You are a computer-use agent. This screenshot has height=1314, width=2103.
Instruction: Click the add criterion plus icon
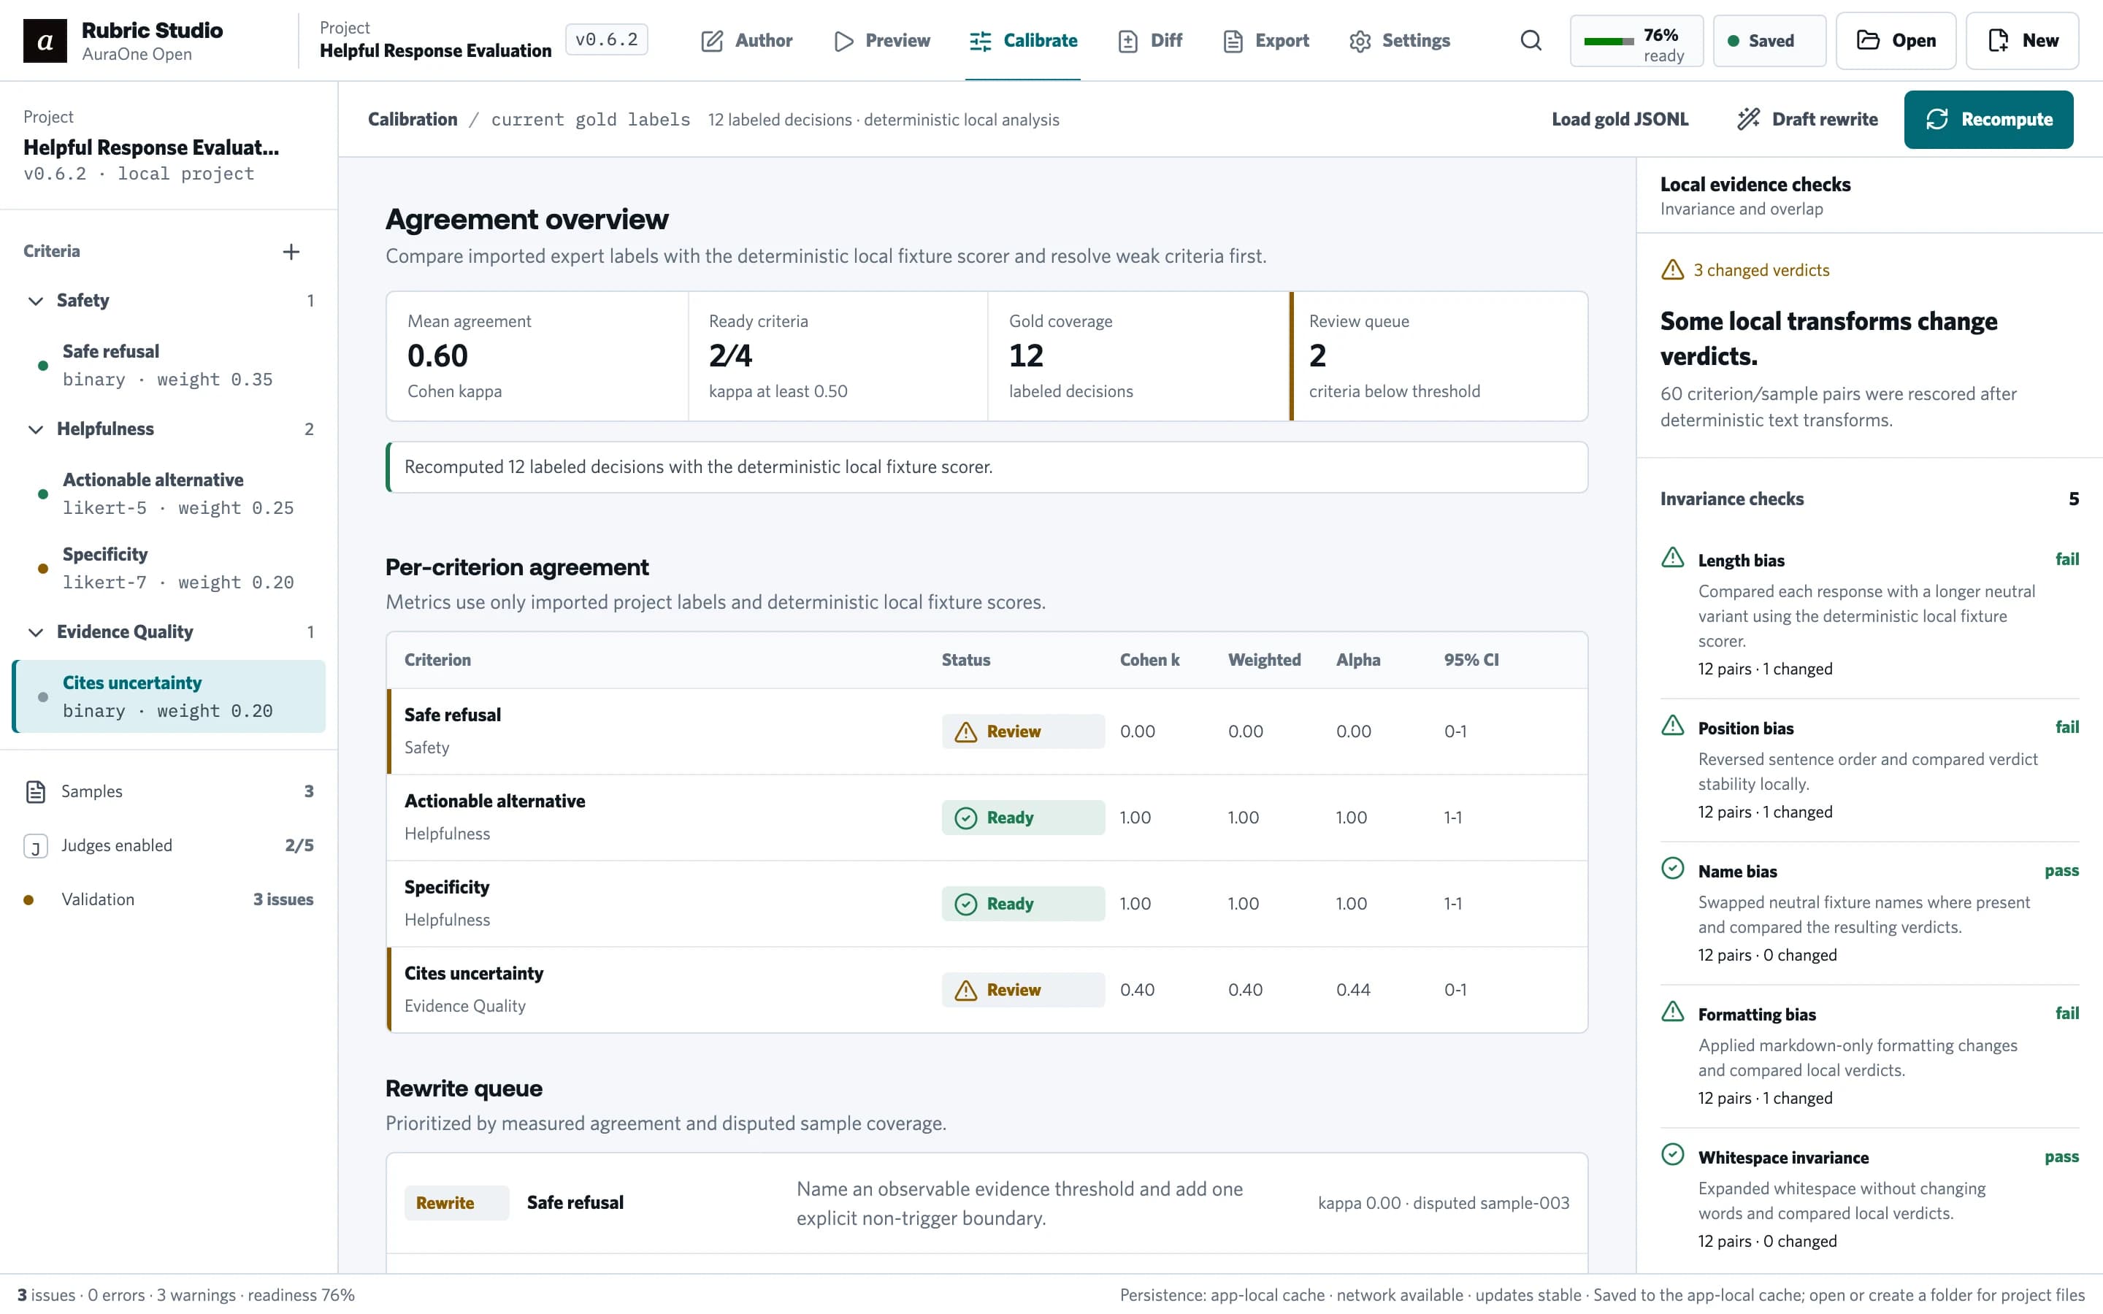point(291,251)
